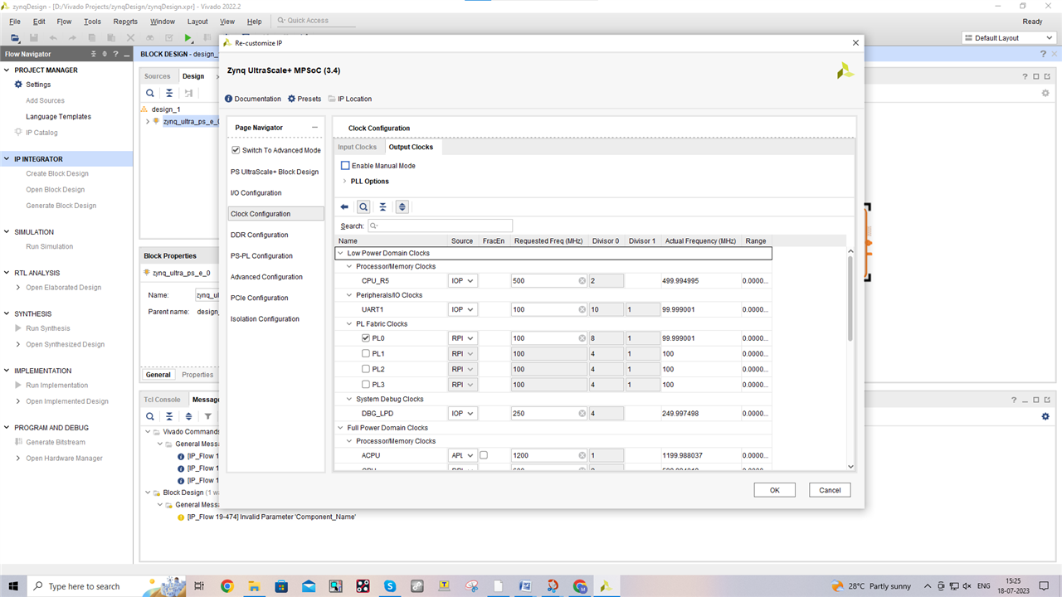Open the Reports menu
The image size is (1062, 597).
125,22
